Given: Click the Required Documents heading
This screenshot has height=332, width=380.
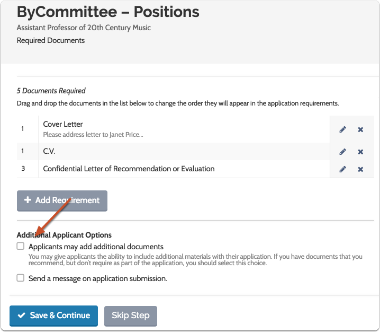Looking at the screenshot, I should (51, 40).
